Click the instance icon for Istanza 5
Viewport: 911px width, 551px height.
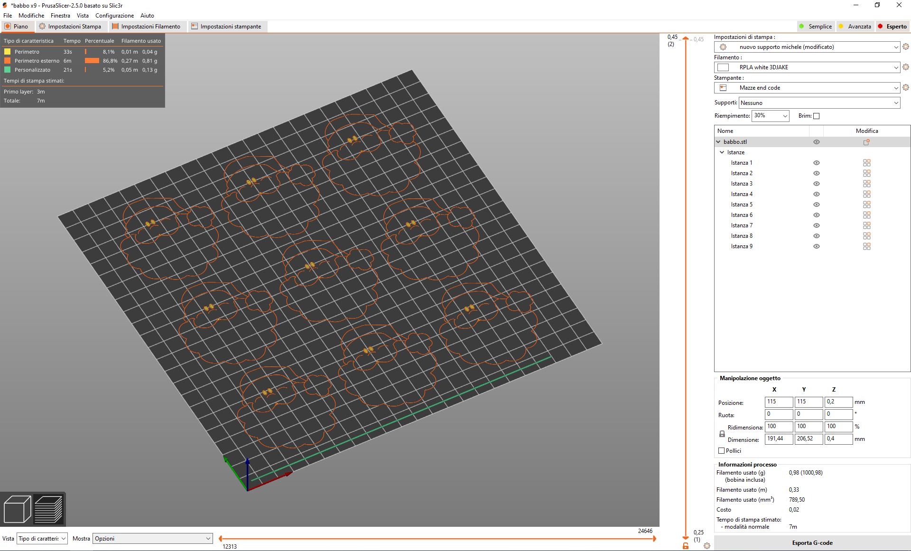pos(866,205)
